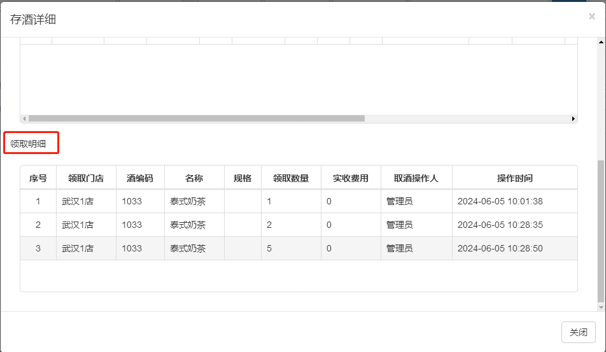Click the 存酒详细 dialog title
606x352 pixels.
33,19
